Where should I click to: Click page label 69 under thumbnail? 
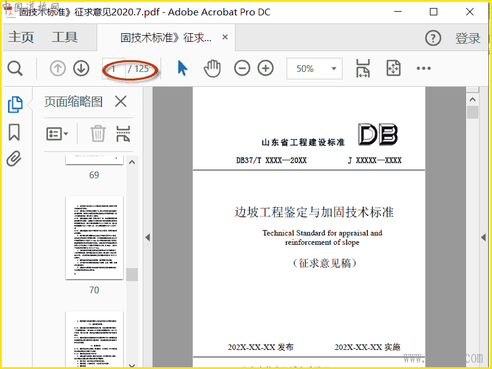pyautogui.click(x=94, y=175)
